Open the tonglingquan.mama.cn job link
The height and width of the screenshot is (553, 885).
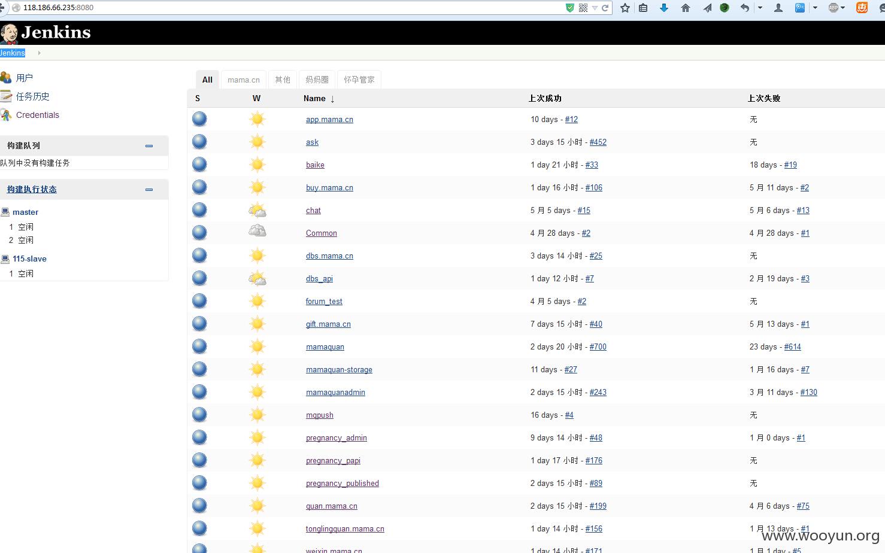[x=345, y=529]
